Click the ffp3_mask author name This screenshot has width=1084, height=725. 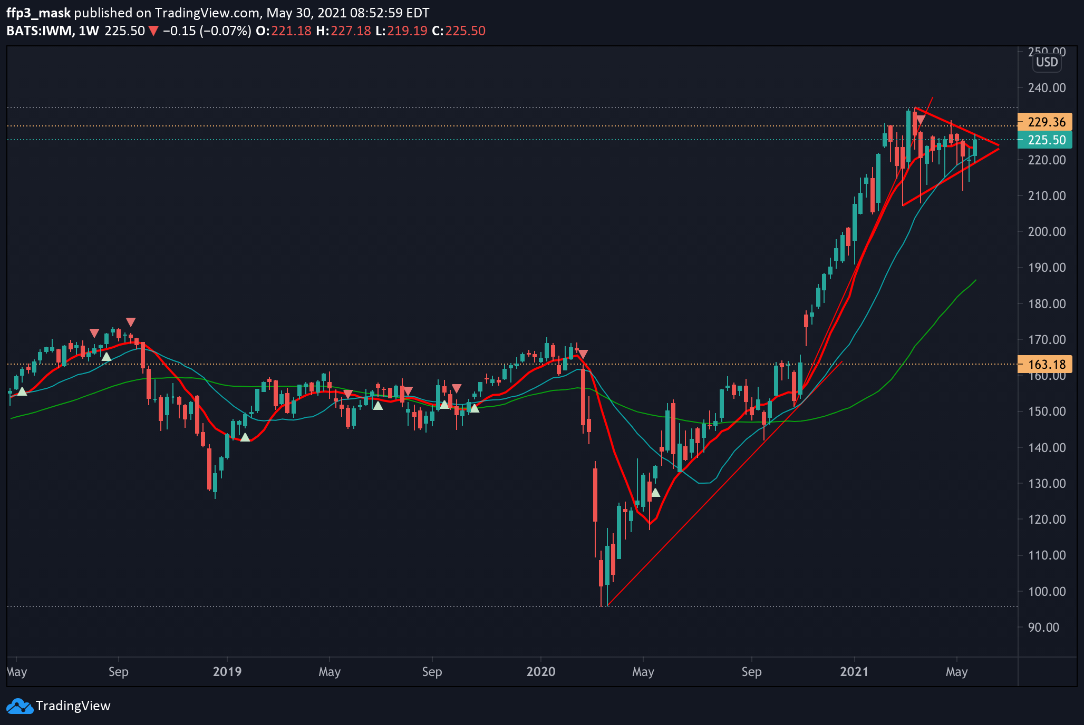tap(38, 13)
